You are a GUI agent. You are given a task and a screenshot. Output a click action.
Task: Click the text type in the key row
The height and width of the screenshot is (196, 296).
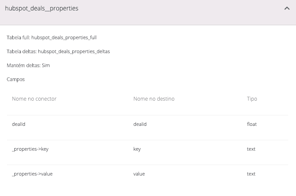(251, 149)
